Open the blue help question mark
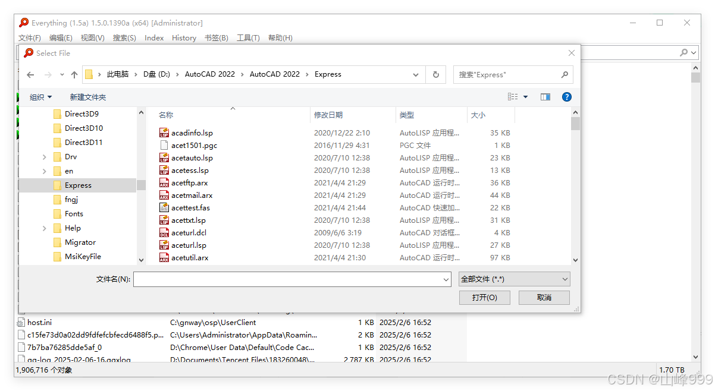Screen dimensions: 715x391 tap(567, 97)
